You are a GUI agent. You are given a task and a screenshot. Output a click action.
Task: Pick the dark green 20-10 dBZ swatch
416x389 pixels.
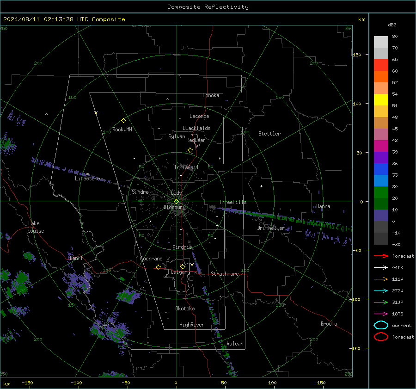coord(381,204)
